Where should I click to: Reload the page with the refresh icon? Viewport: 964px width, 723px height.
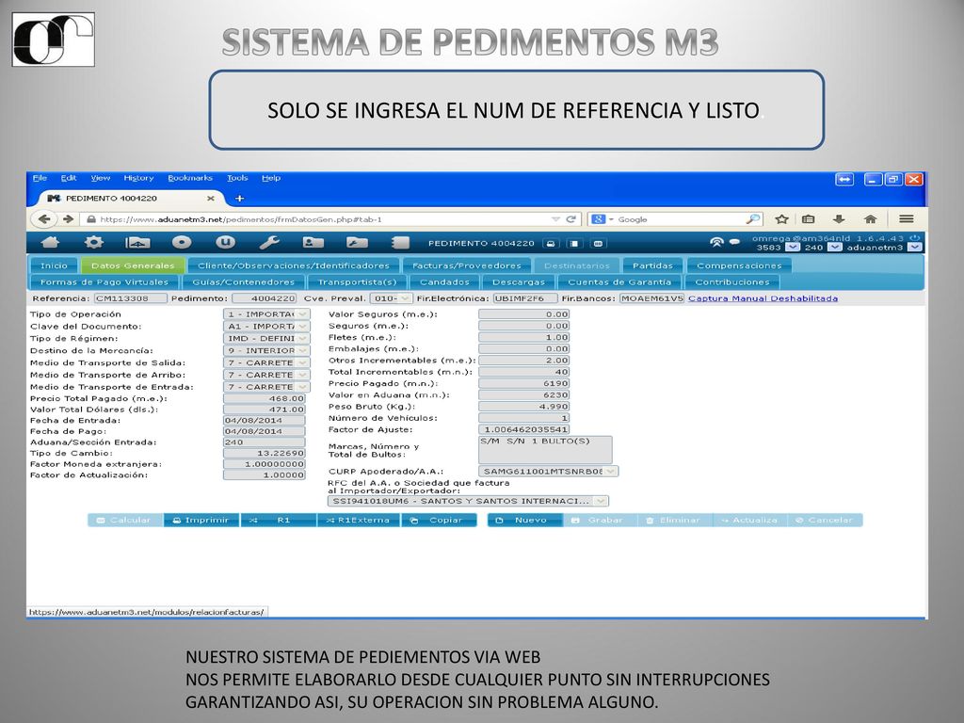(x=570, y=218)
